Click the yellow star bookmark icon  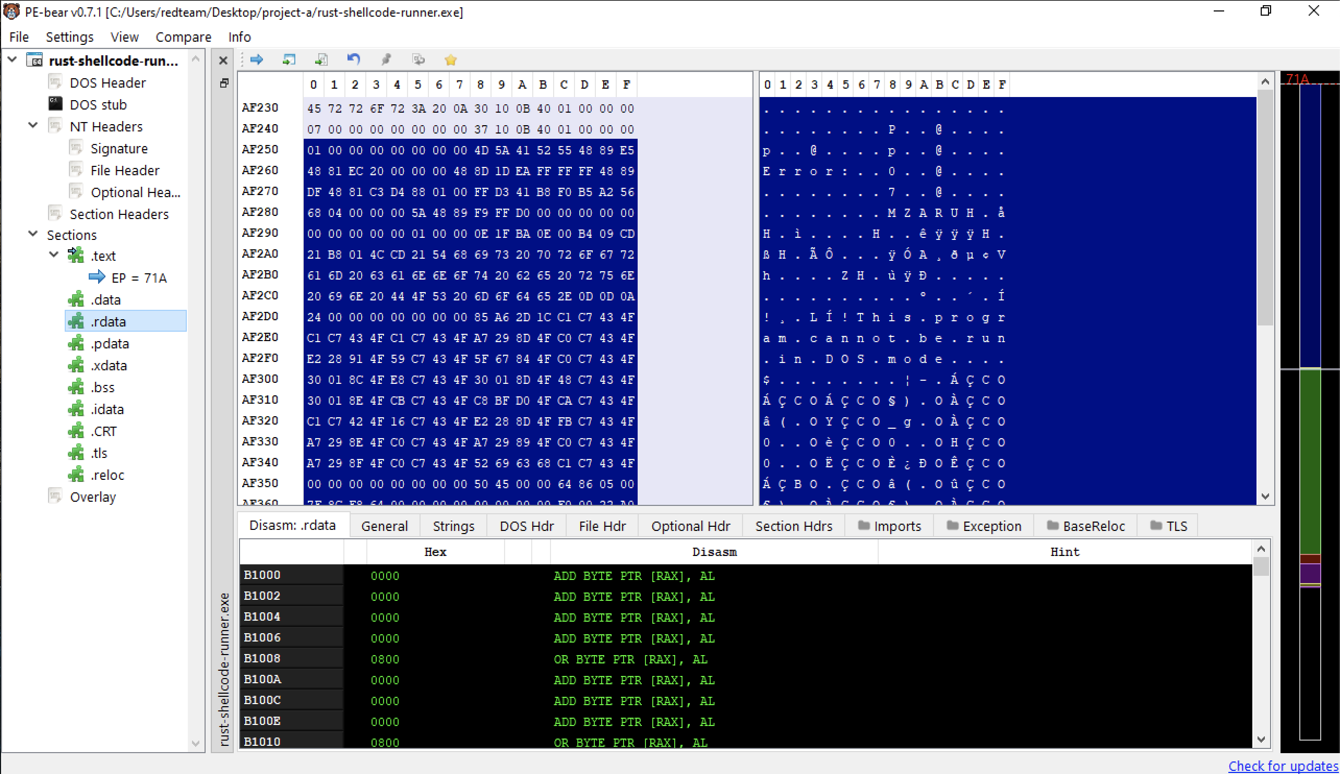[x=450, y=59]
